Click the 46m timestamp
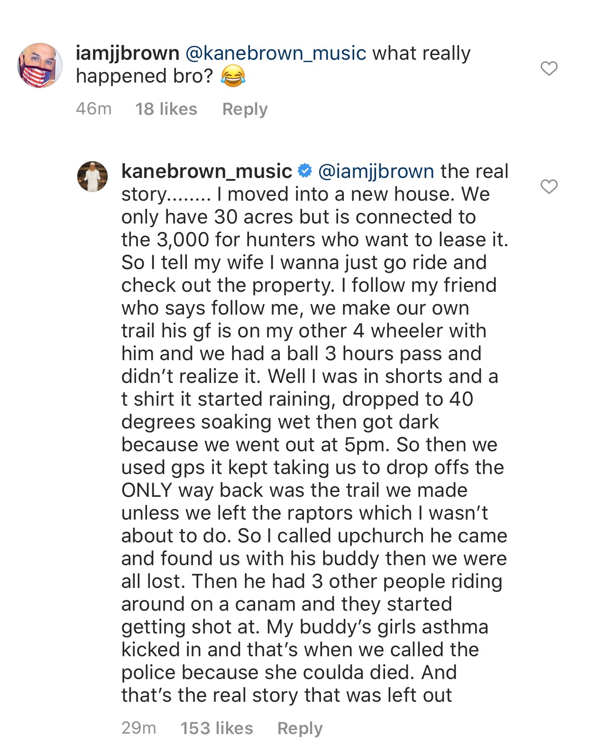 (x=93, y=109)
